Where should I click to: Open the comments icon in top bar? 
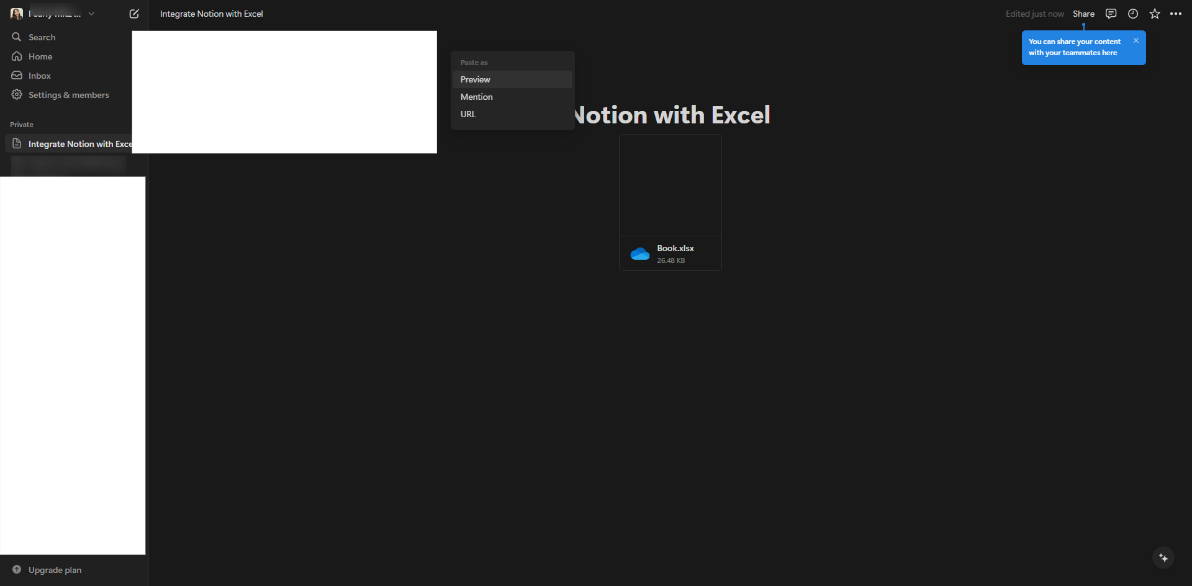click(x=1111, y=14)
